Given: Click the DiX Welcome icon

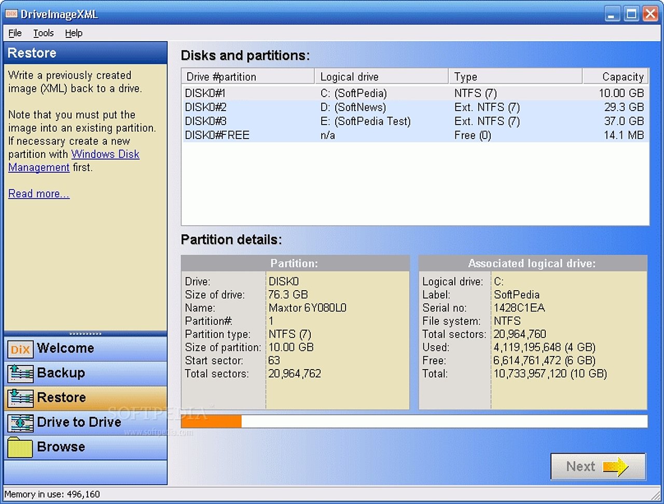Looking at the screenshot, I should (20, 349).
